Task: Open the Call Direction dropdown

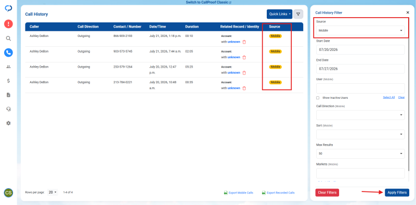Action: [x=360, y=115]
